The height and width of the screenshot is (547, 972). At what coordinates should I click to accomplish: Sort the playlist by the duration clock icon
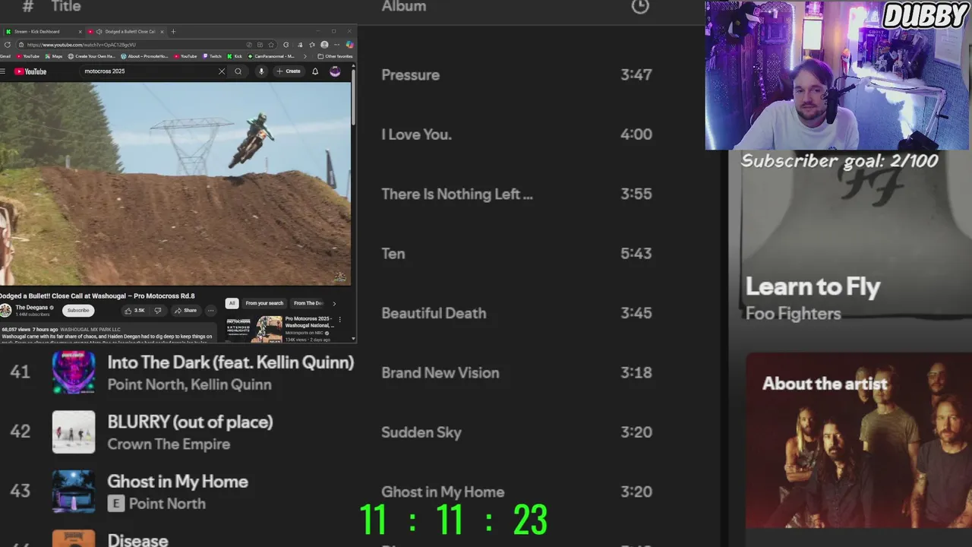[x=640, y=6]
